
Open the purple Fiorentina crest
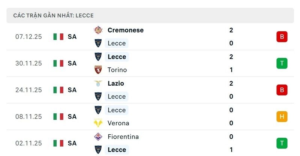click(x=98, y=137)
